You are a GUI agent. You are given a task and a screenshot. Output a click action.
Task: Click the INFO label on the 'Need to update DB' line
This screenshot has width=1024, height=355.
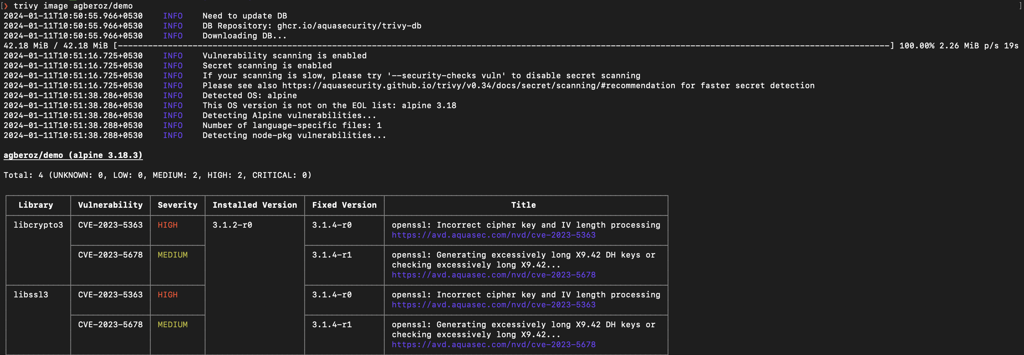172,16
